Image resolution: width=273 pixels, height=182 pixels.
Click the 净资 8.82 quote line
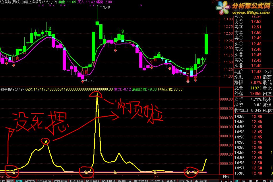(248, 105)
